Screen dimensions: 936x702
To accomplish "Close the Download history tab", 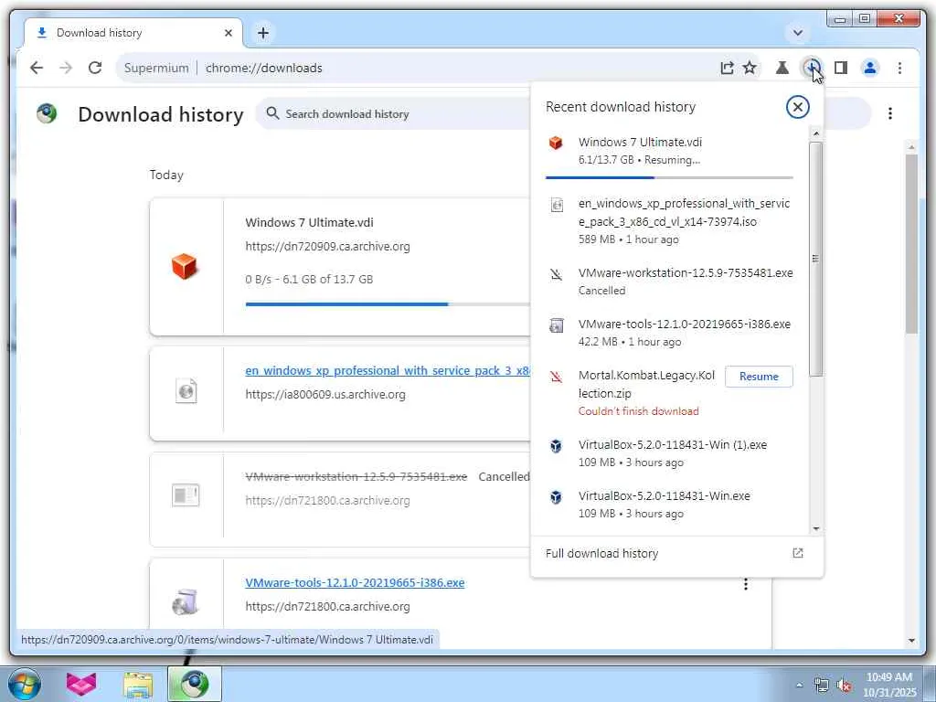I will tap(228, 33).
